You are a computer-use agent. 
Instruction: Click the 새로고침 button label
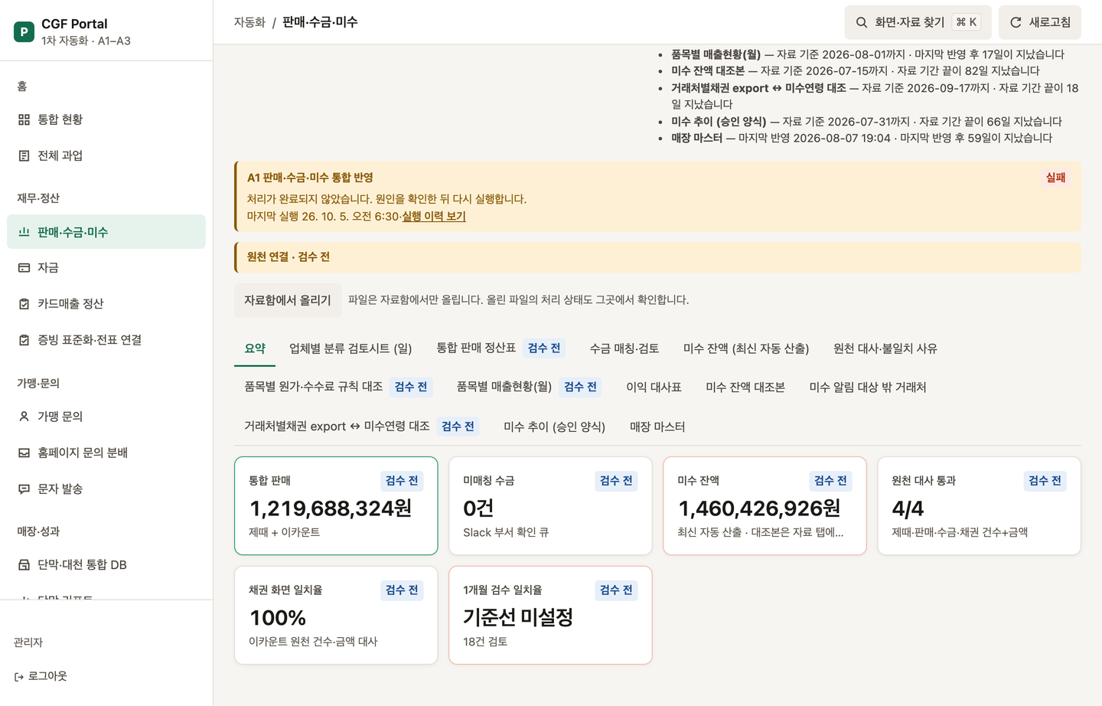pyautogui.click(x=1050, y=22)
